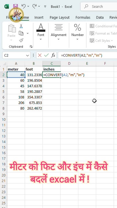Choose Format as Table
Image resolution: width=117 pixels, height=208 pixels.
pos(103,33)
